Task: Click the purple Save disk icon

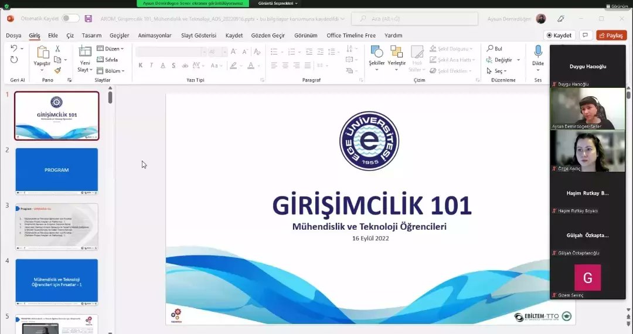Action: point(89,19)
